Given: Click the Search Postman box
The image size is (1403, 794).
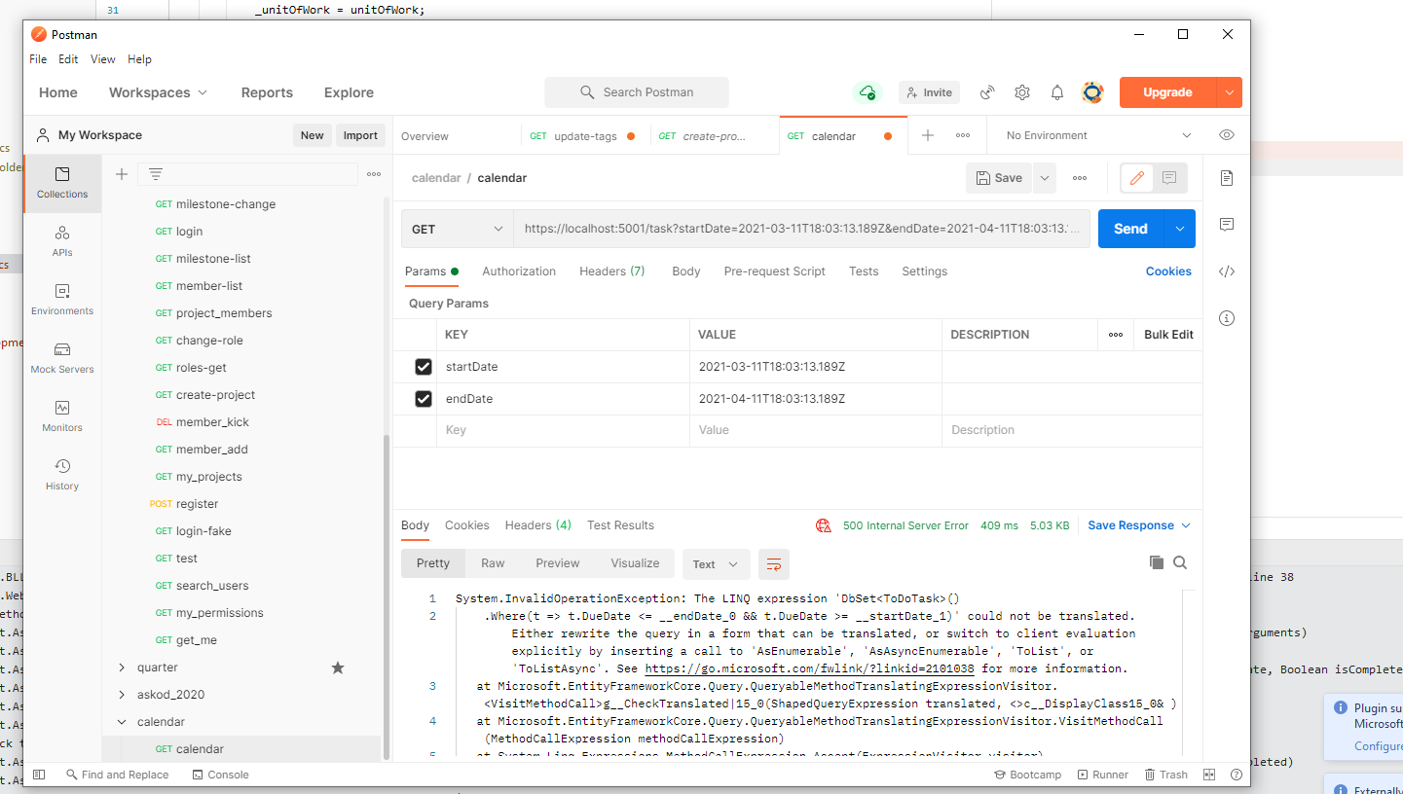Looking at the screenshot, I should (x=637, y=92).
